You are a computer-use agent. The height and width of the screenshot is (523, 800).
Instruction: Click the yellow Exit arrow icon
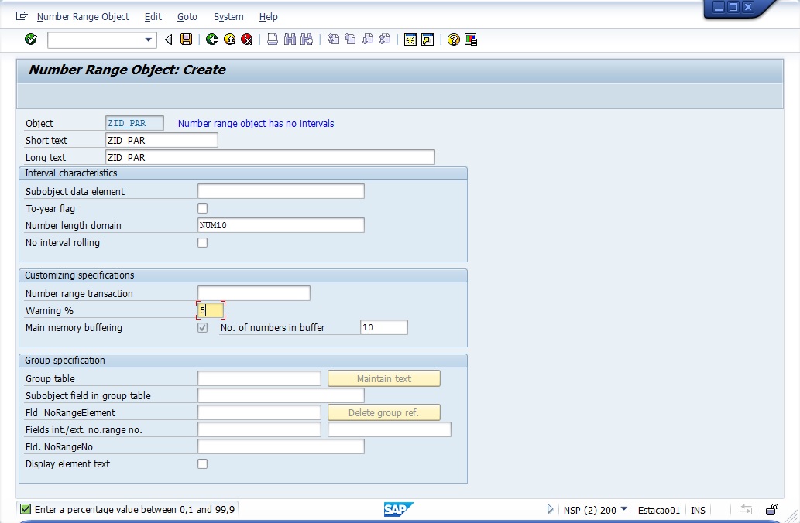tap(229, 39)
